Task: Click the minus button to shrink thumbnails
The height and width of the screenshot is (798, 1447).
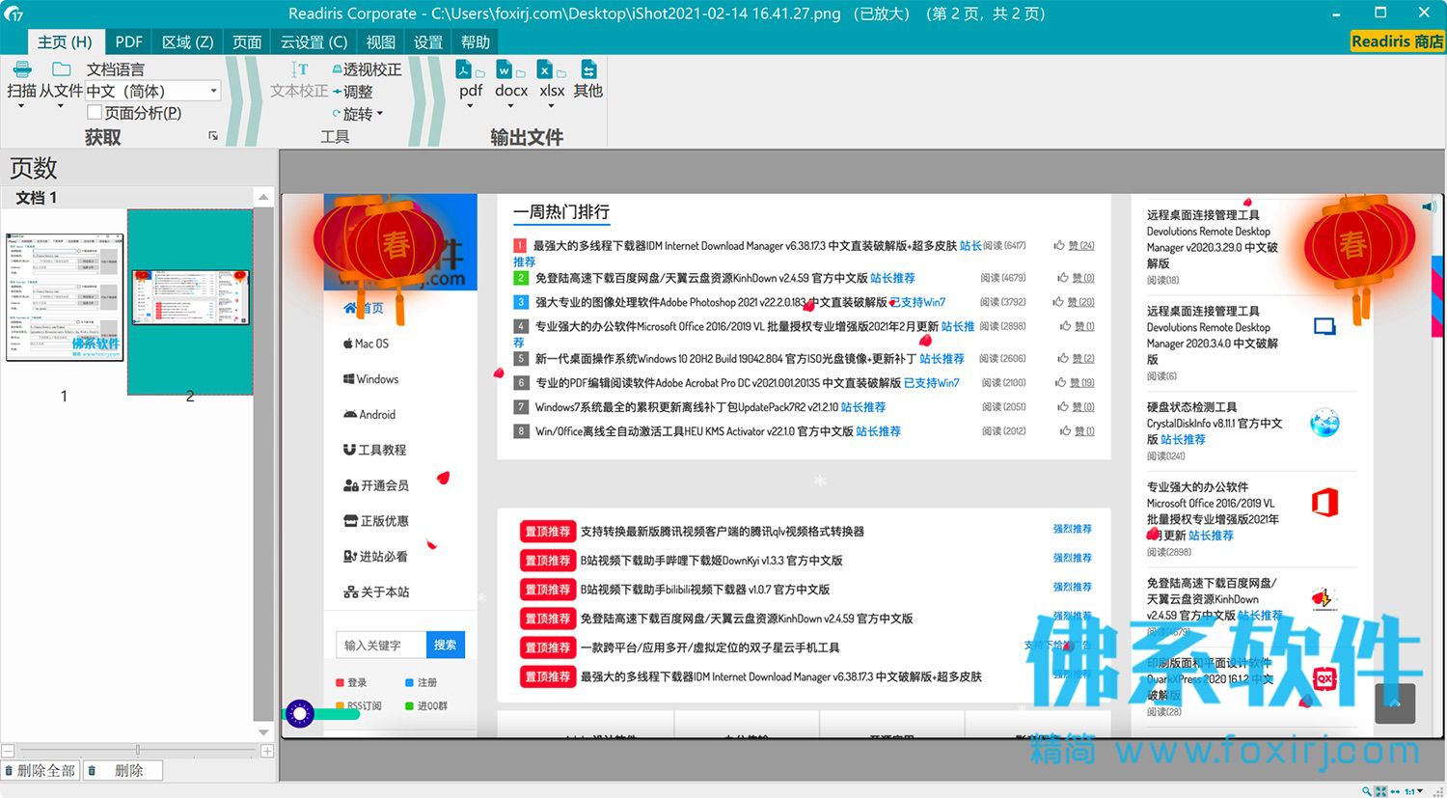Action: click(x=8, y=751)
